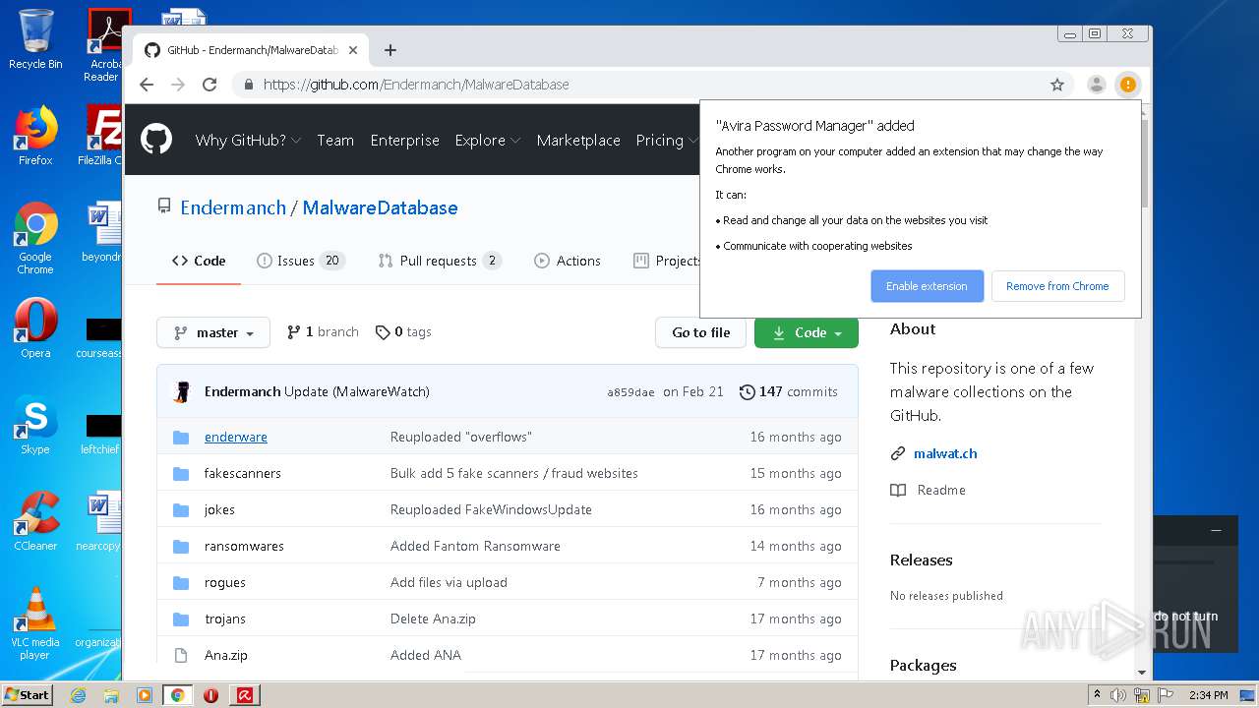The height and width of the screenshot is (708, 1259).
Task: Reload the page with the refresh icon
Action: tap(210, 85)
